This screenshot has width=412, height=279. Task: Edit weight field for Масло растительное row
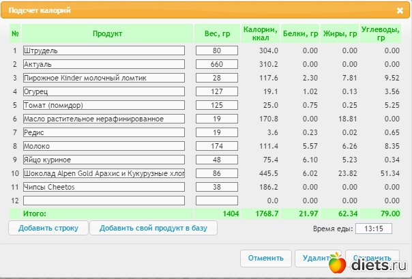coord(217,119)
